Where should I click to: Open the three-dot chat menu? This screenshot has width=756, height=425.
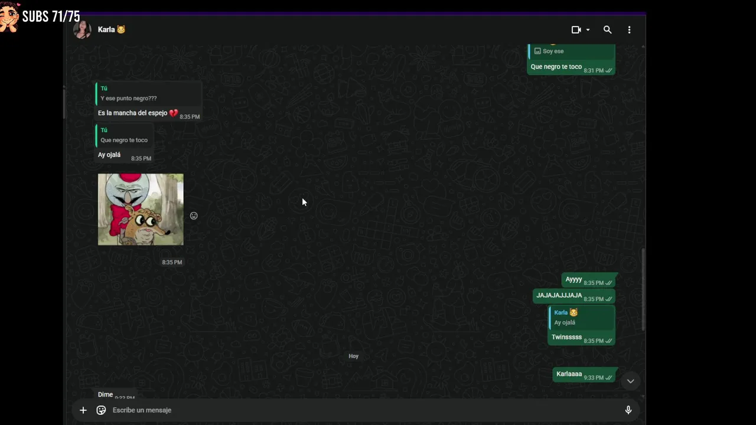tap(629, 30)
